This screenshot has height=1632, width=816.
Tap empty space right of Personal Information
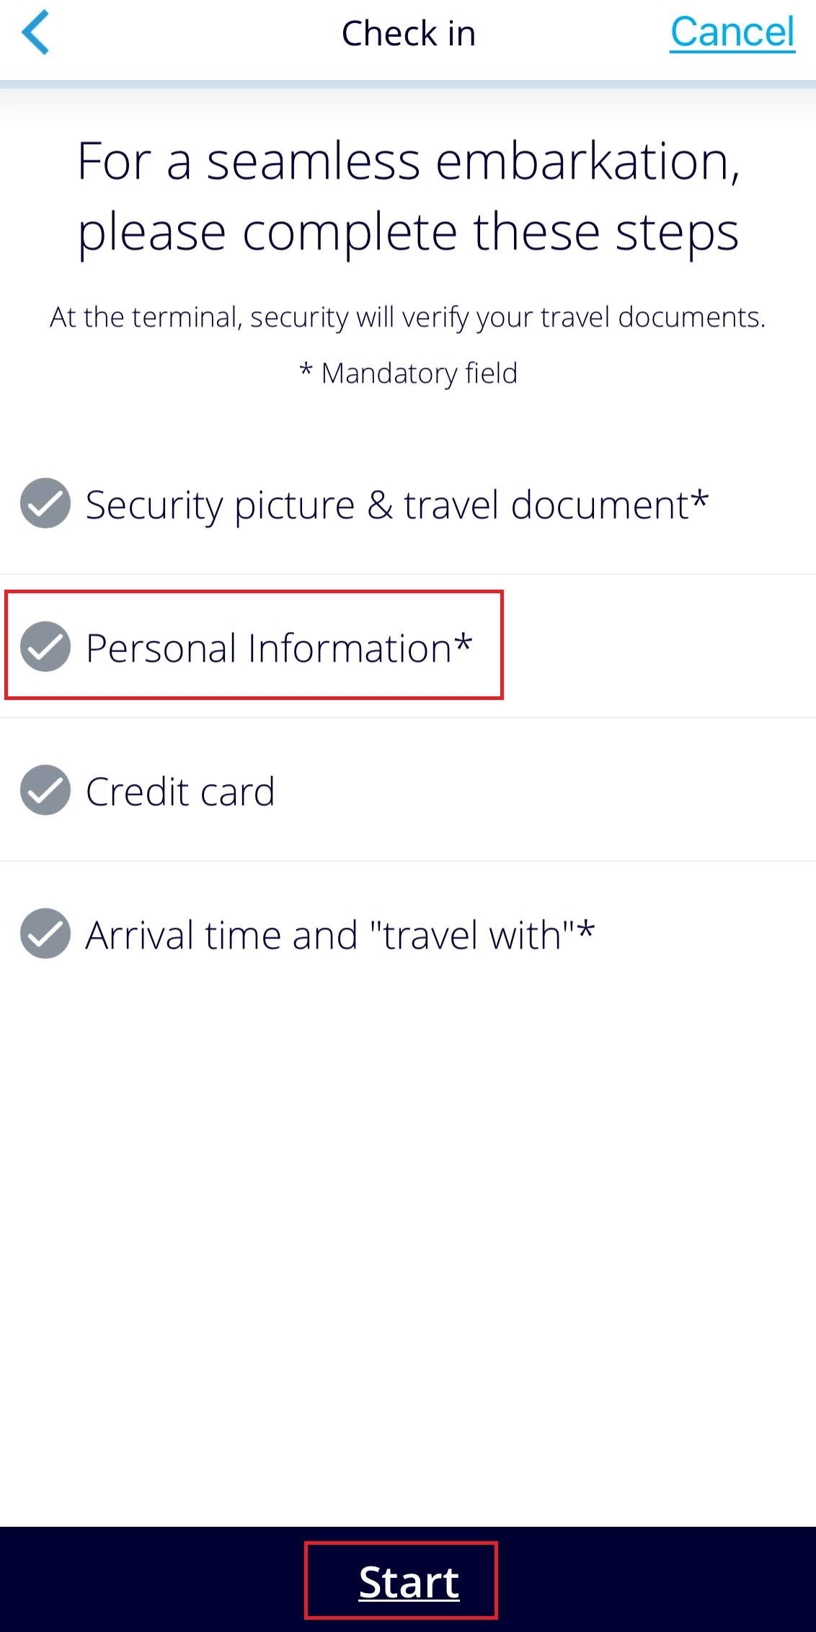[660, 647]
